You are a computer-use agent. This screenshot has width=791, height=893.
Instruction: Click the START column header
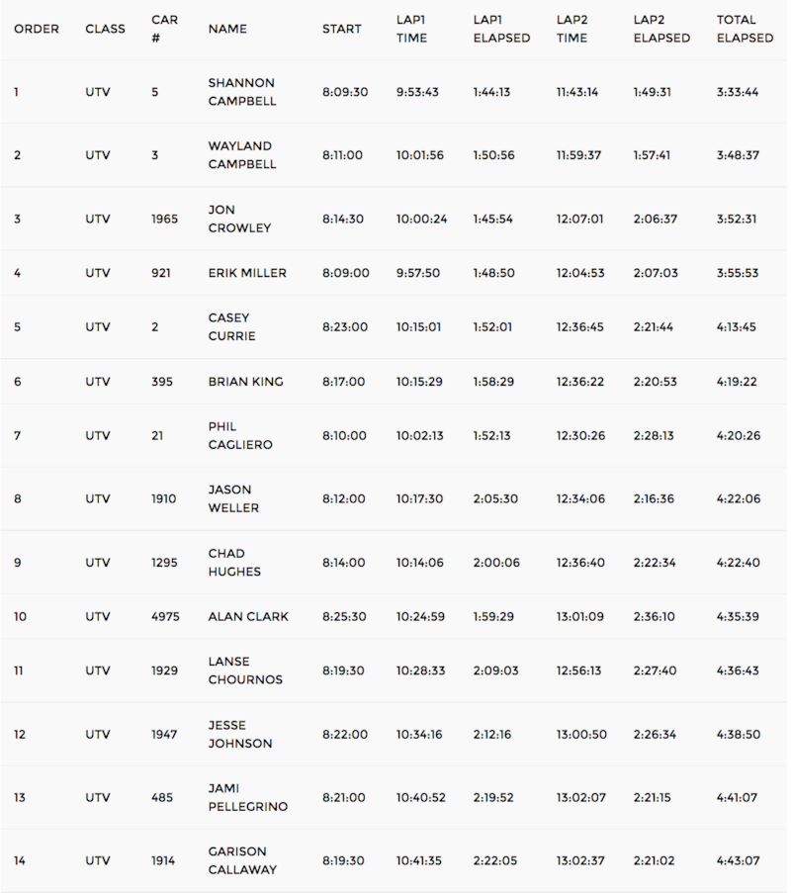tap(342, 29)
